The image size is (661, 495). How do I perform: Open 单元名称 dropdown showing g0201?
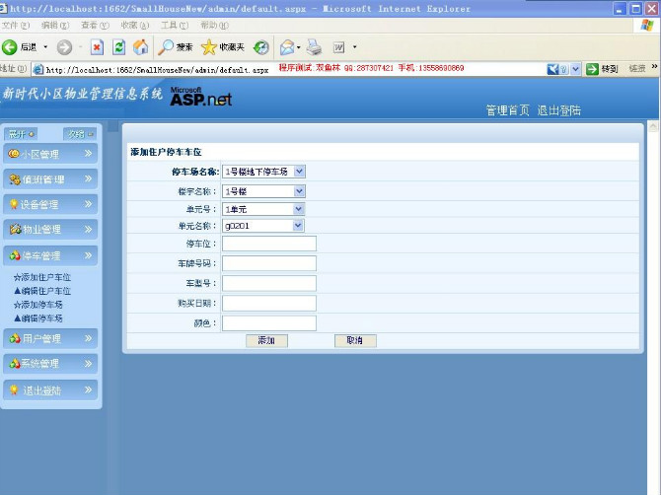pyautogui.click(x=298, y=226)
